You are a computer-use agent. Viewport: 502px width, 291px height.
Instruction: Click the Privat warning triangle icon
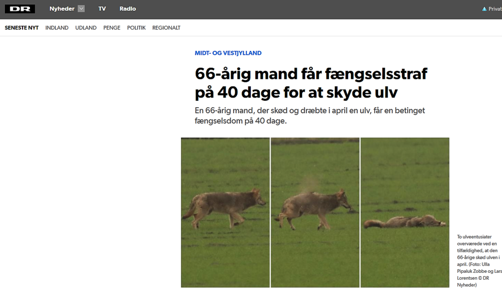[484, 9]
